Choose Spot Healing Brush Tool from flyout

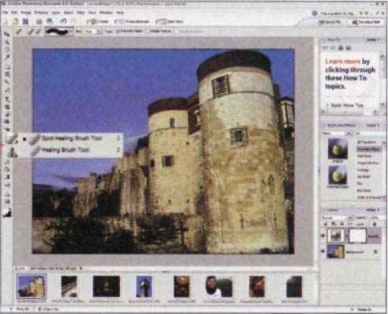pyautogui.click(x=72, y=138)
